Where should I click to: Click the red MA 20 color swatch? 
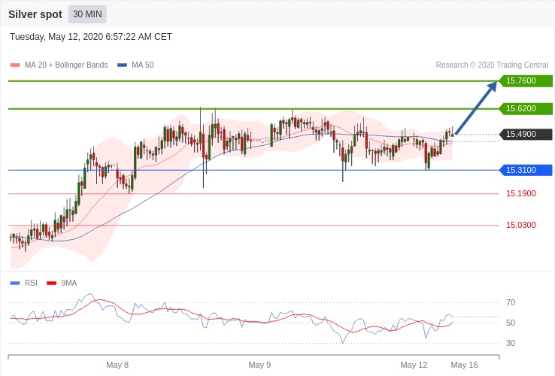tap(15, 65)
